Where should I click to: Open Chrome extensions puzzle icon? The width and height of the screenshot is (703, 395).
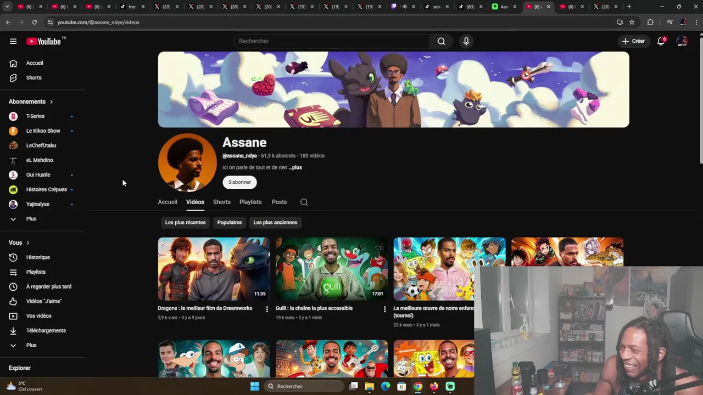[x=650, y=22]
